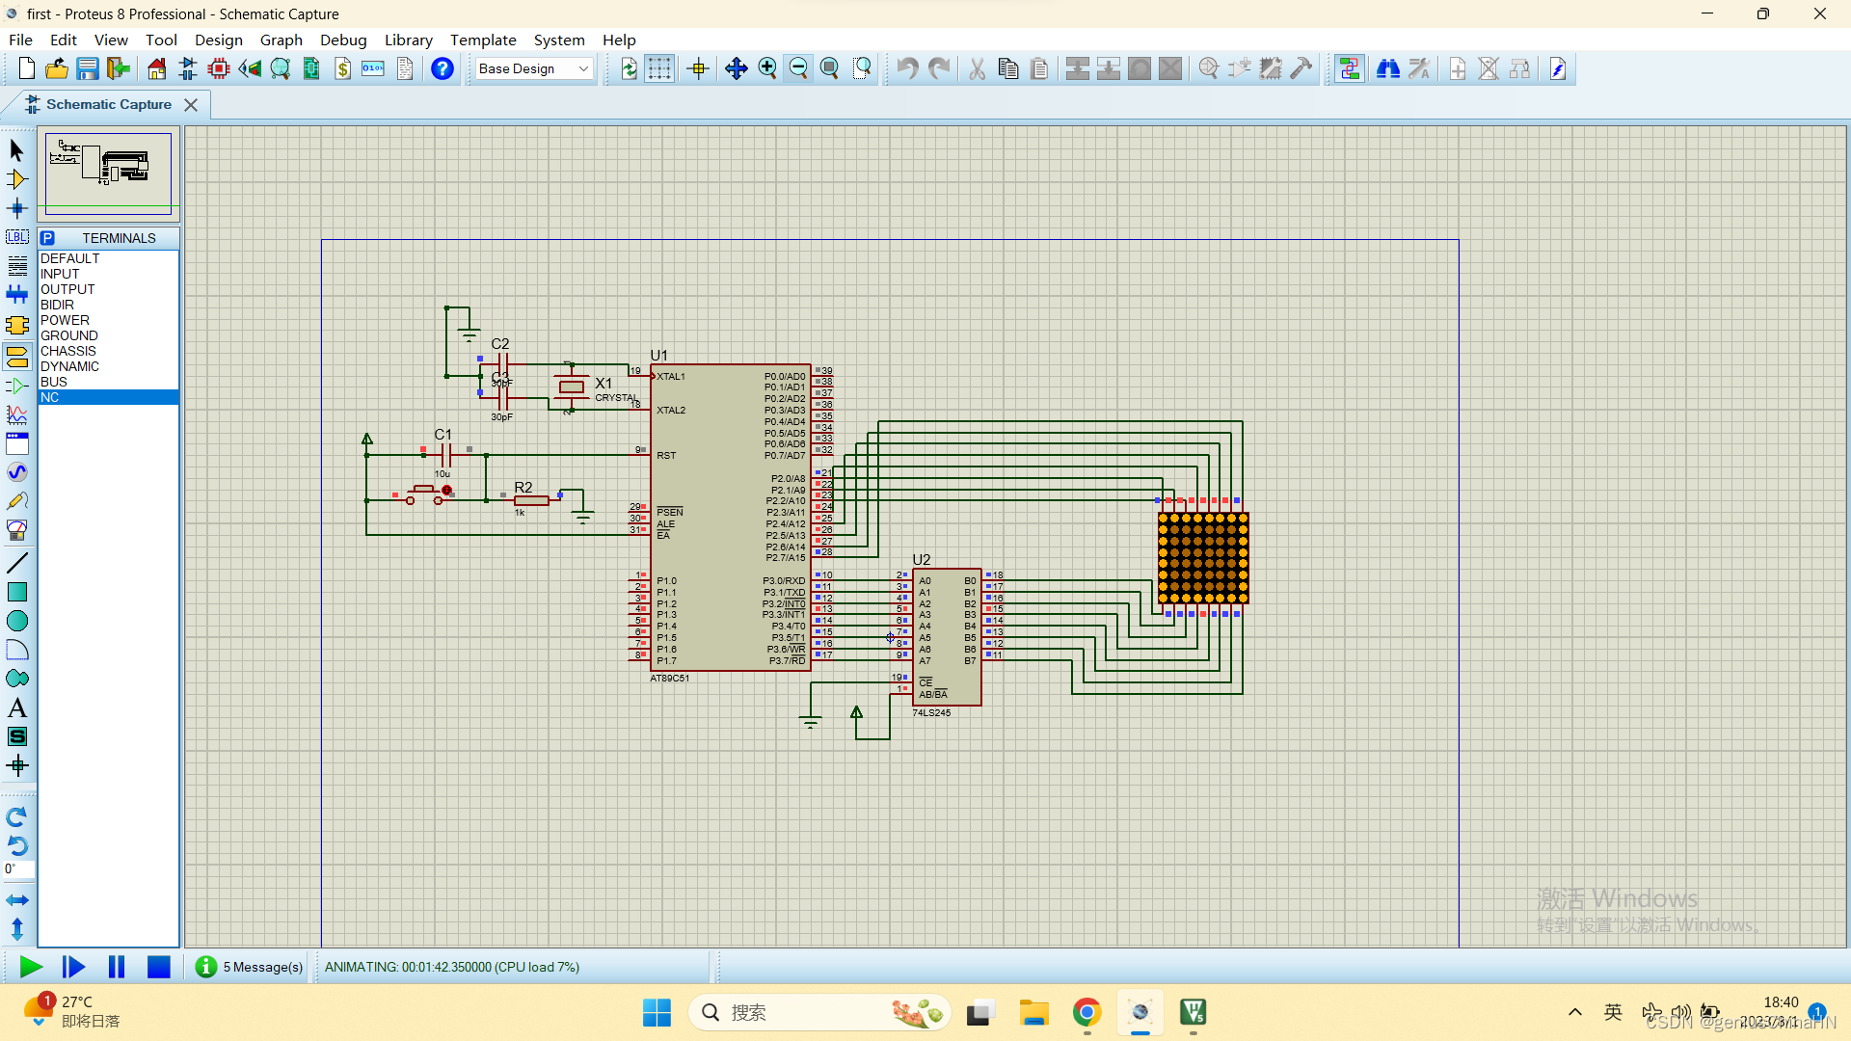This screenshot has width=1851, height=1041.
Task: Click the Zoom Out icon
Action: [798, 68]
